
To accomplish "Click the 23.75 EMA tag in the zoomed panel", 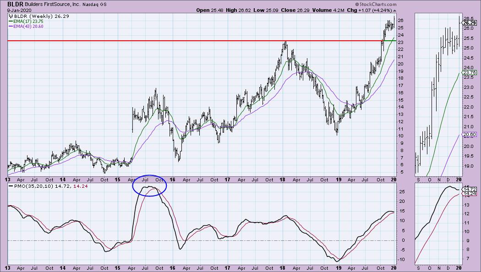I will (470, 73).
